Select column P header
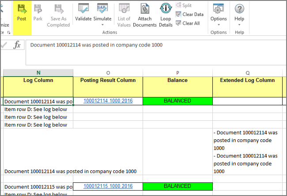This screenshot has height=196, width=287. 177,73
